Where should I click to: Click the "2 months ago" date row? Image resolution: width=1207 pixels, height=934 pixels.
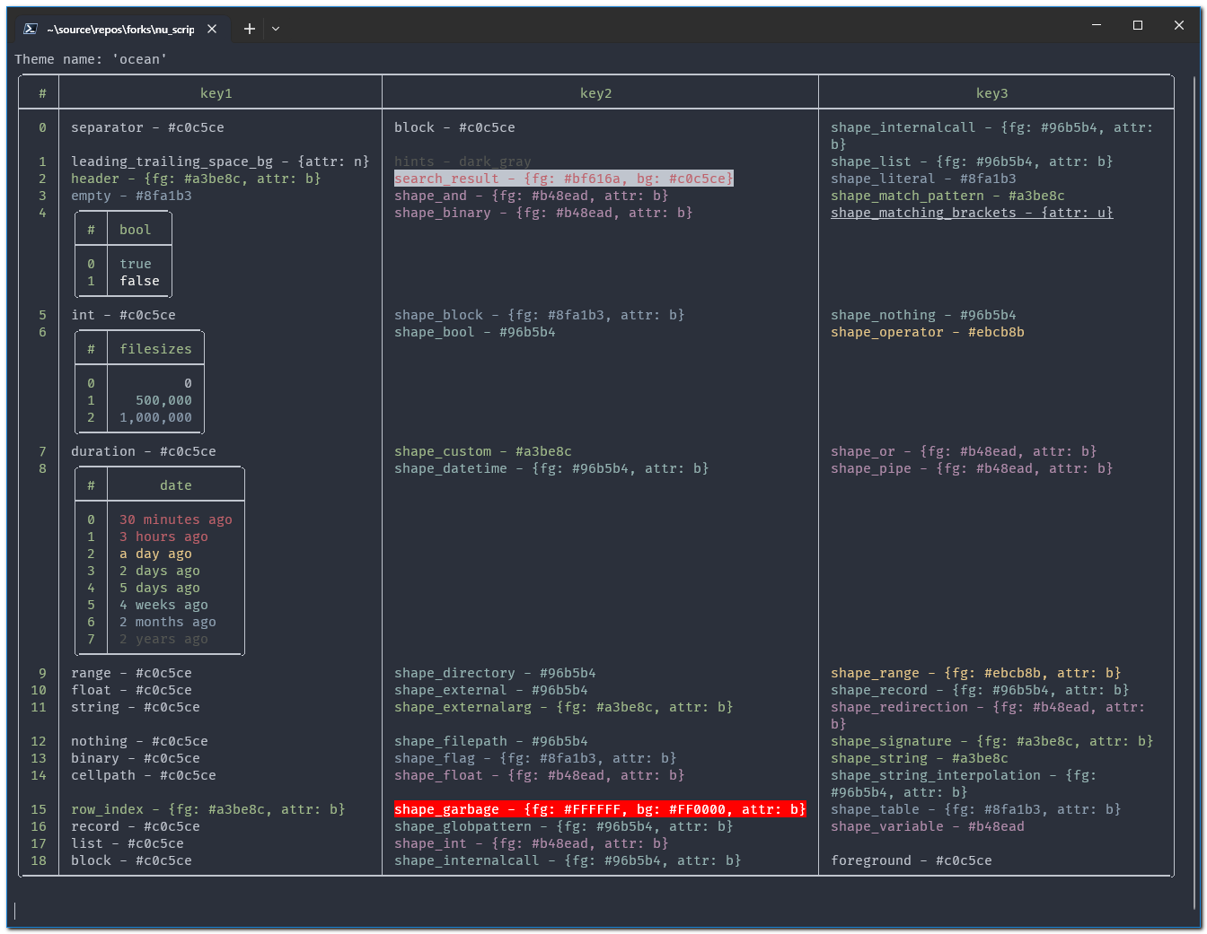(x=168, y=622)
